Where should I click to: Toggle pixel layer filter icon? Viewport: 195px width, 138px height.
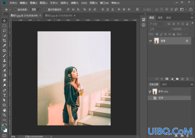(x=169, y=24)
